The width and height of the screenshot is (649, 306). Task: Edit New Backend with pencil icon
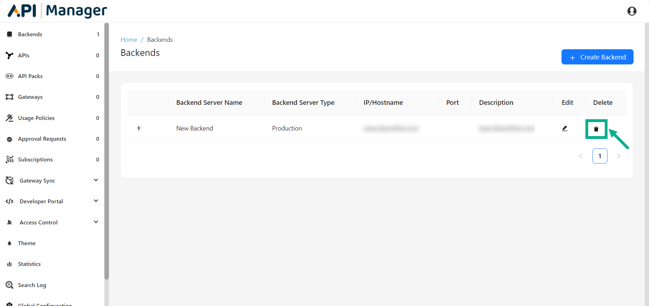coord(565,128)
